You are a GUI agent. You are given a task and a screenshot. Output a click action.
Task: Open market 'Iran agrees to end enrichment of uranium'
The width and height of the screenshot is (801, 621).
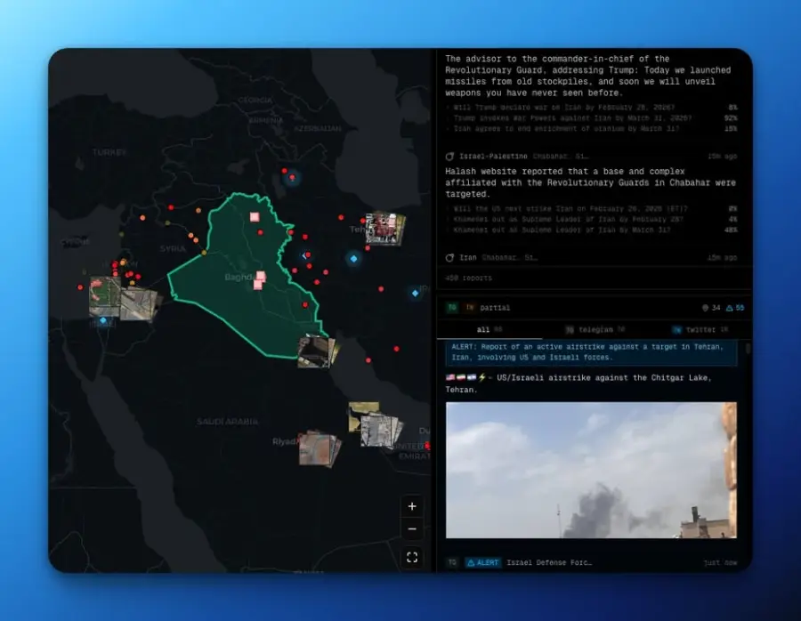tap(591, 129)
